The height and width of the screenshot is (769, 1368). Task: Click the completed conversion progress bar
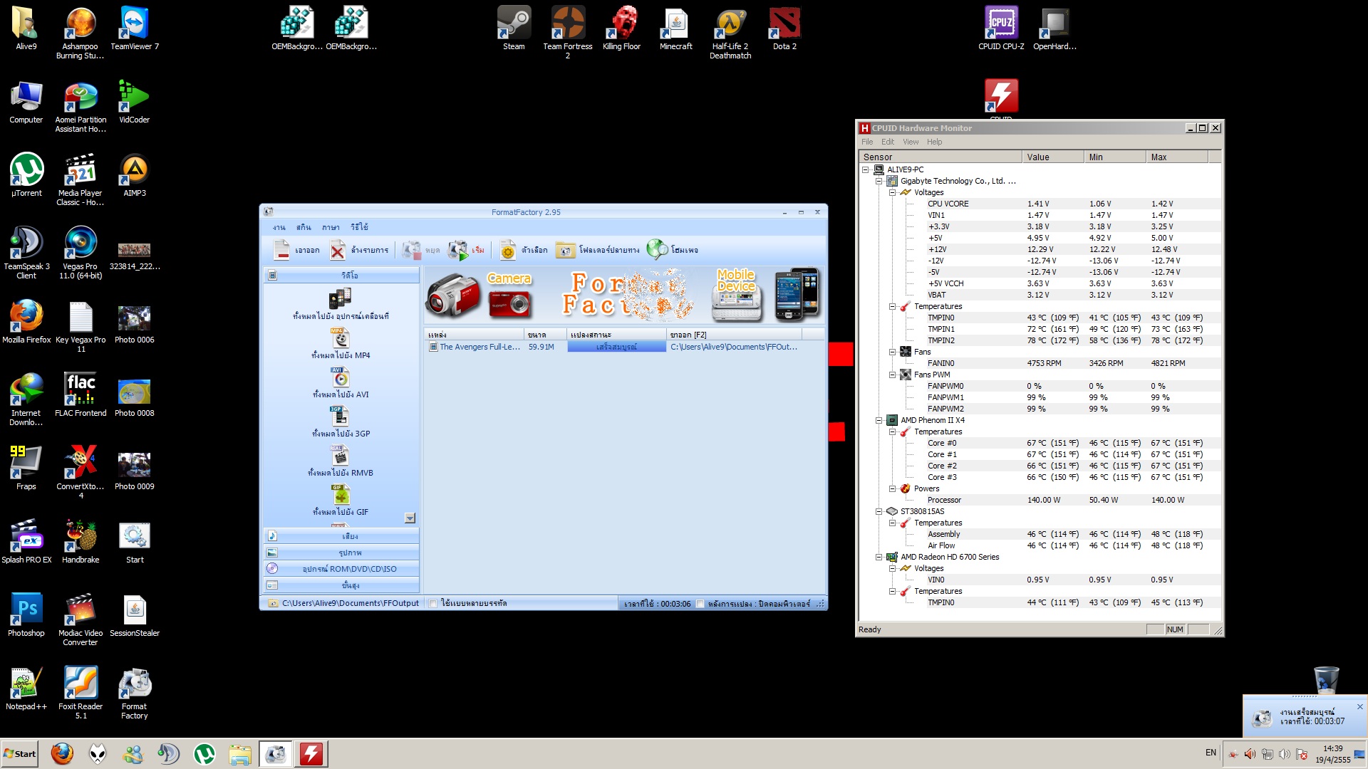[616, 347]
